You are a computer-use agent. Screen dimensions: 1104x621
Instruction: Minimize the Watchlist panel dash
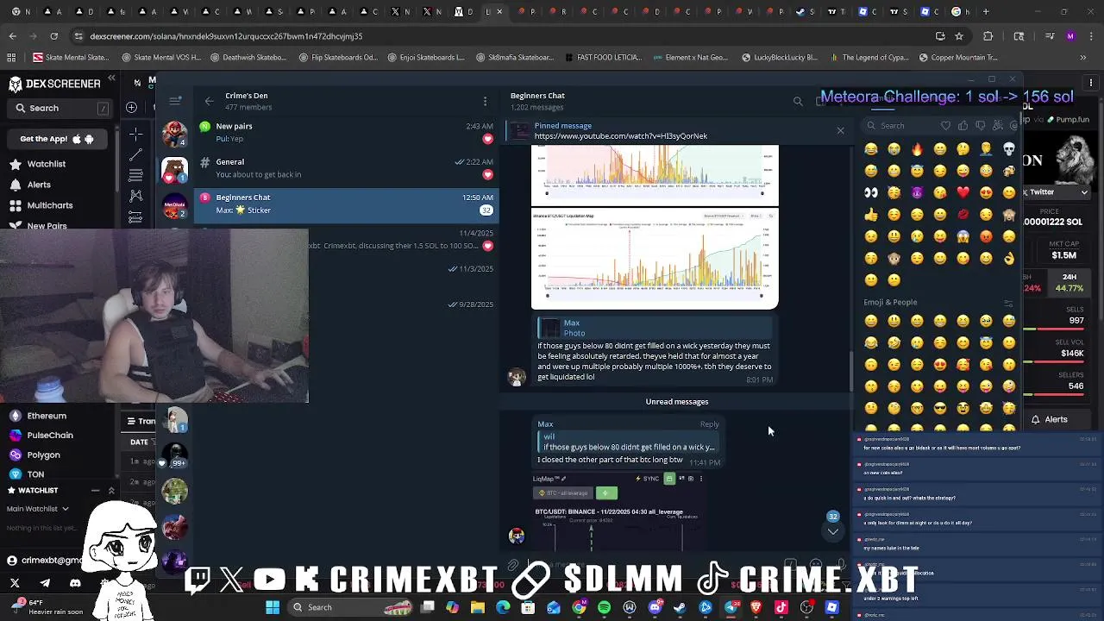click(x=96, y=491)
